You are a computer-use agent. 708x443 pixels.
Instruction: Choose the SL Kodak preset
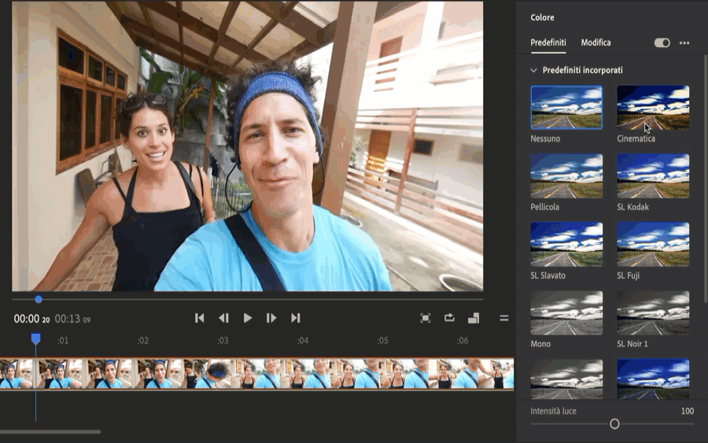point(653,175)
